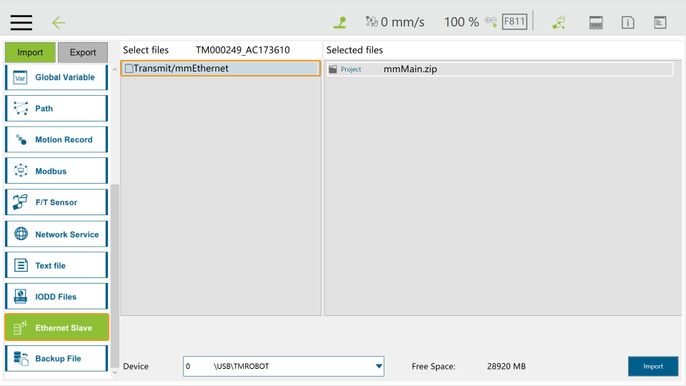Click the F811 keyboard indicator
Image resolution: width=686 pixels, height=386 pixels.
tap(514, 21)
